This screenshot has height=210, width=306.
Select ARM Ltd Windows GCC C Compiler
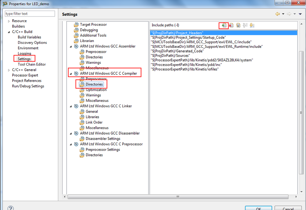coord(108,73)
